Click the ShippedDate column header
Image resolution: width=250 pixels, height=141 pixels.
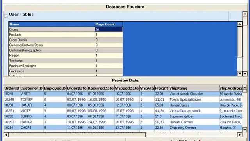click(127, 88)
